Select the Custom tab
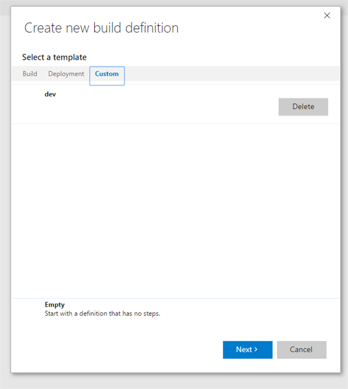Screen dimensions: 348x389 [107, 74]
